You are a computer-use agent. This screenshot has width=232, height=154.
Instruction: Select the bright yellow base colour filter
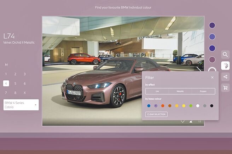point(184,106)
